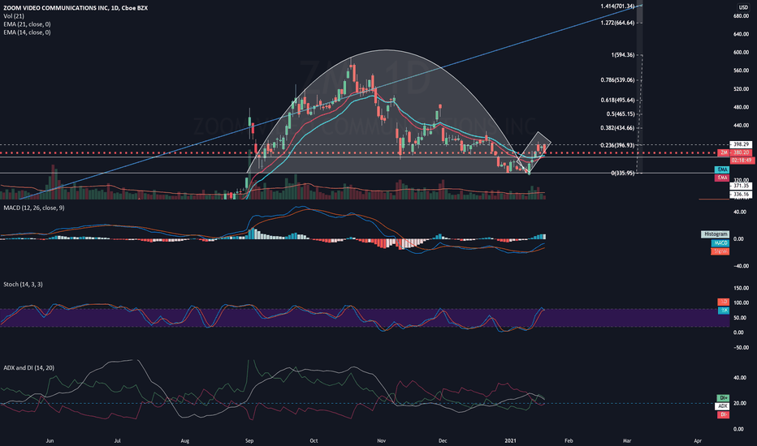Click the 0.618(495.64) Fibonacci level label
Image resolution: width=757 pixels, height=446 pixels.
[617, 101]
